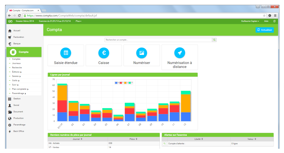284x153 pixels.
Task: Click the browser address bar URL
Action: tap(62, 16)
